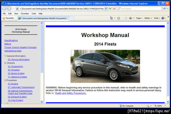Viewport: 171px width, 114px height.
Task: Open the View menu
Action: [x=16, y=13]
